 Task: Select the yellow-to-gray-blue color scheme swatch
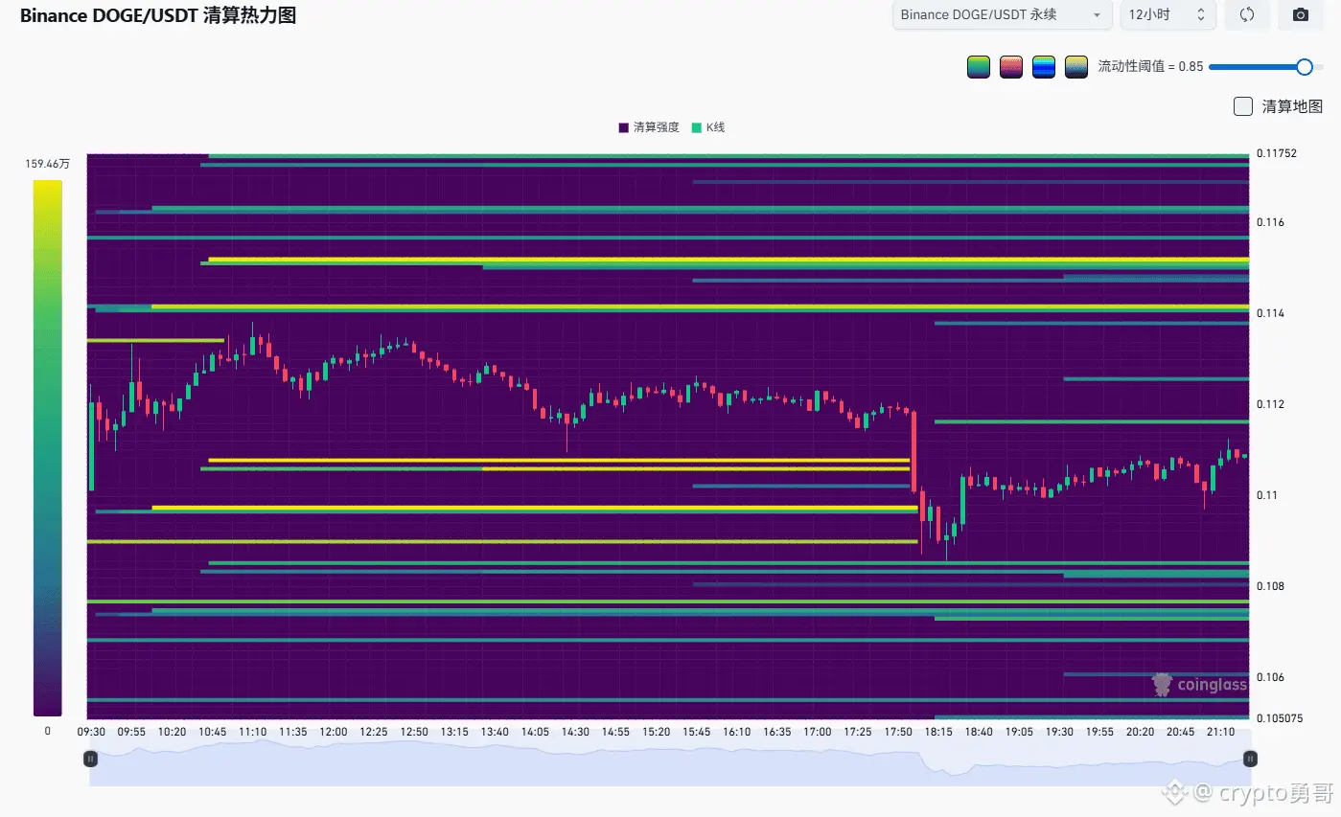(x=1076, y=67)
